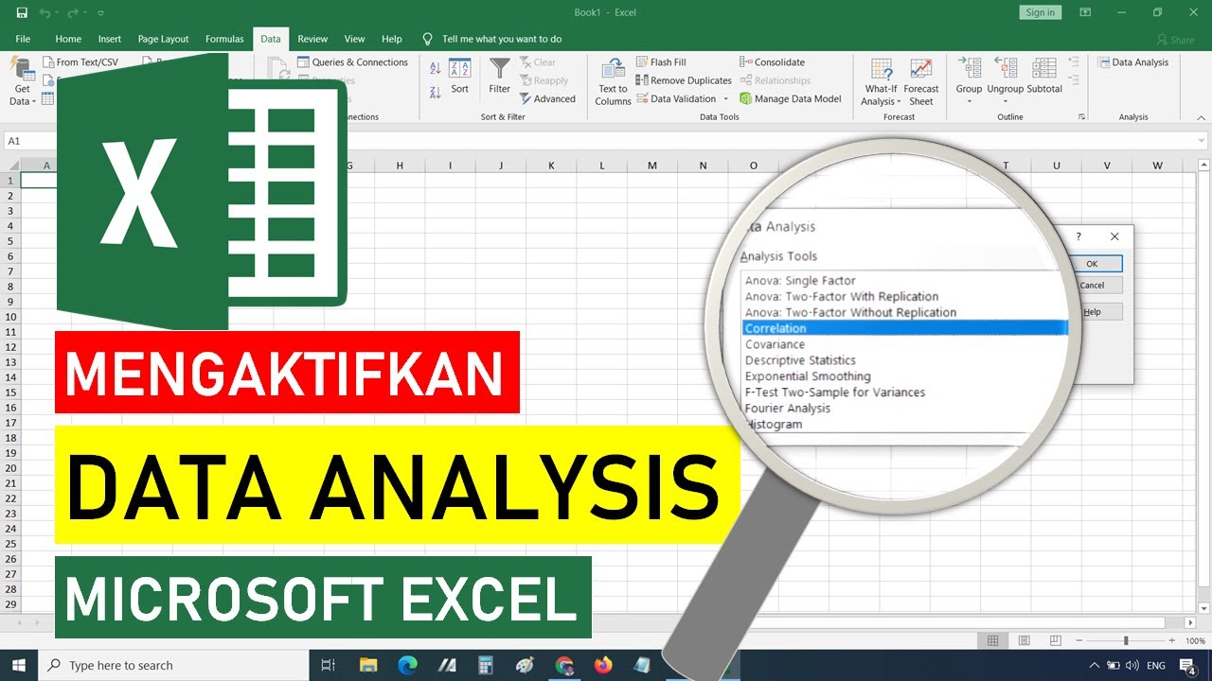Click Tell me what you want to do
This screenshot has height=681, width=1212.
coord(502,39)
